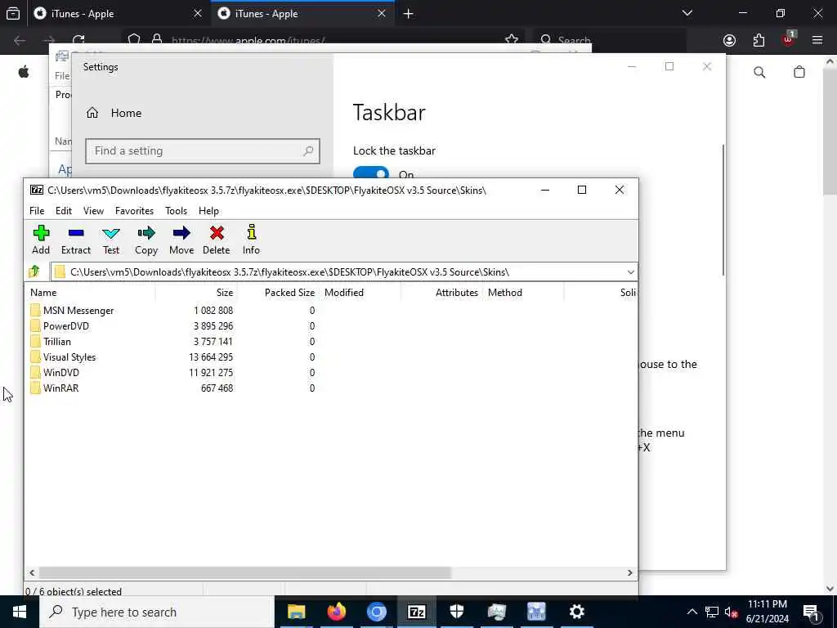Click the Extract toolbar icon

pyautogui.click(x=76, y=240)
